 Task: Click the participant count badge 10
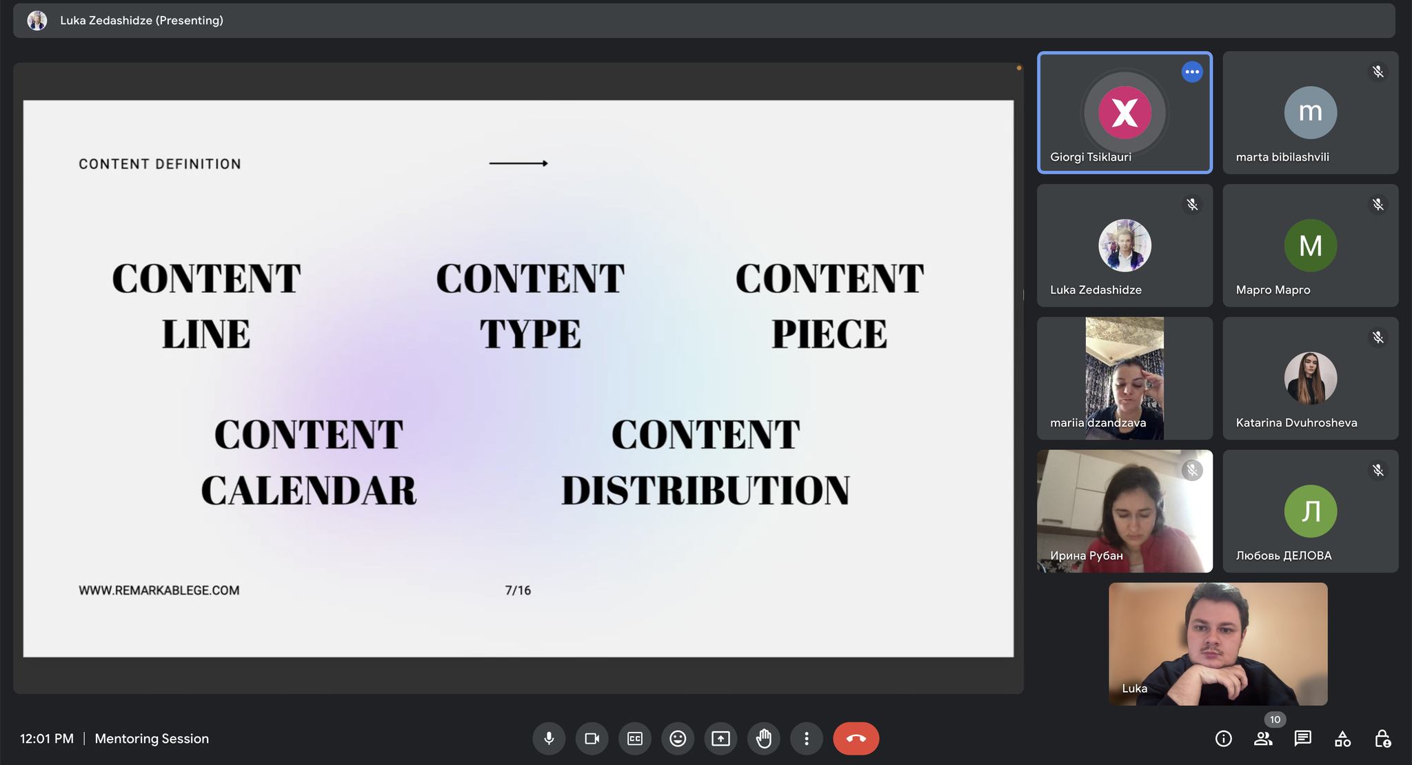tap(1275, 720)
